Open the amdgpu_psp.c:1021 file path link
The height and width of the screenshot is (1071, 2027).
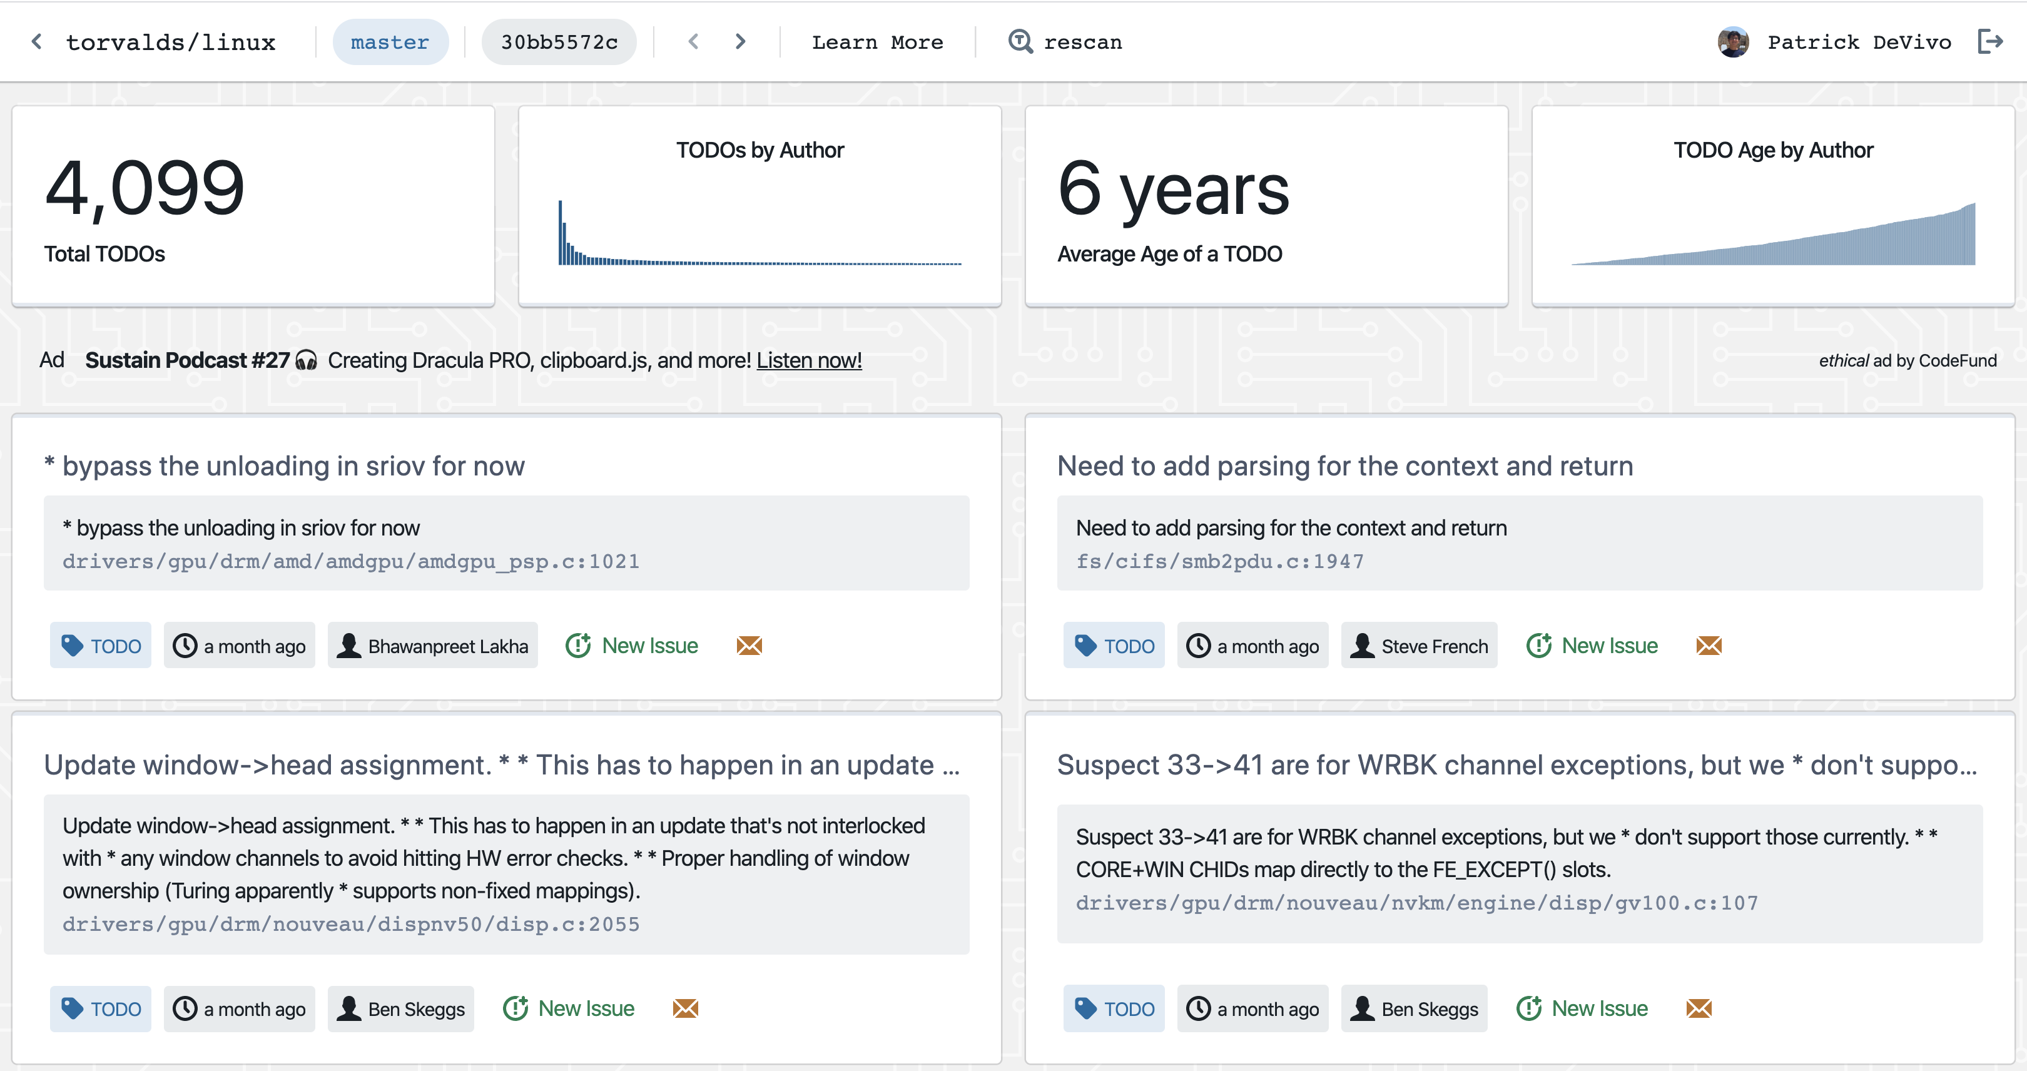pyautogui.click(x=350, y=561)
